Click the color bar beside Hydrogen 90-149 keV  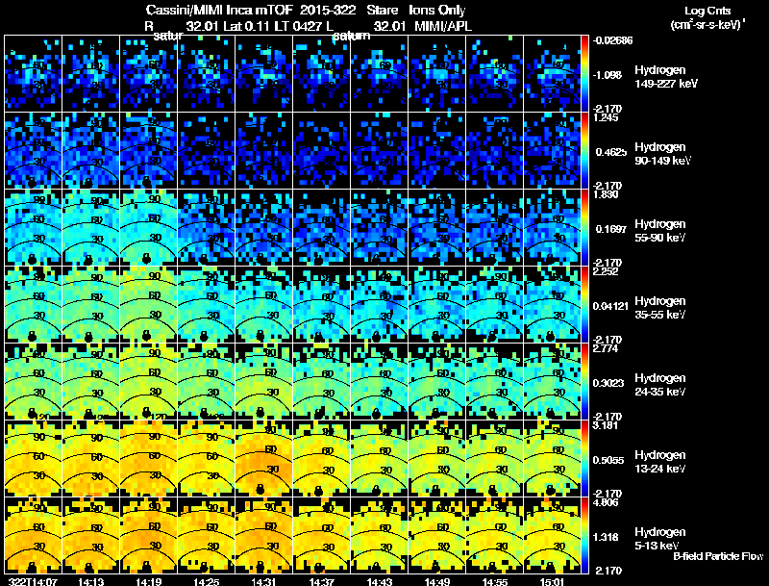tap(584, 150)
